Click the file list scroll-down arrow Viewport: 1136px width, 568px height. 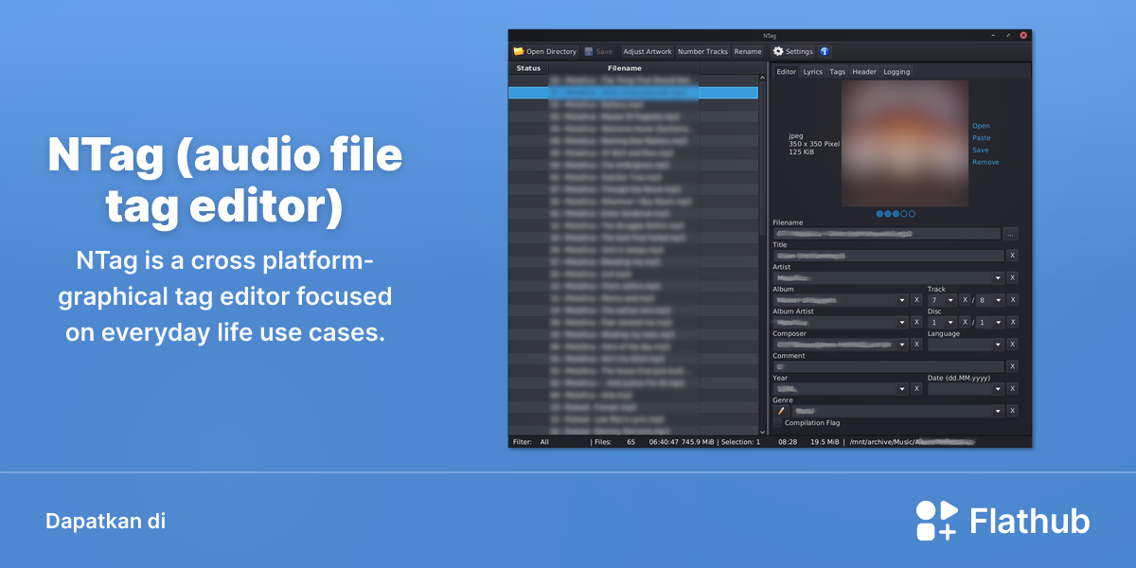pyautogui.click(x=763, y=431)
